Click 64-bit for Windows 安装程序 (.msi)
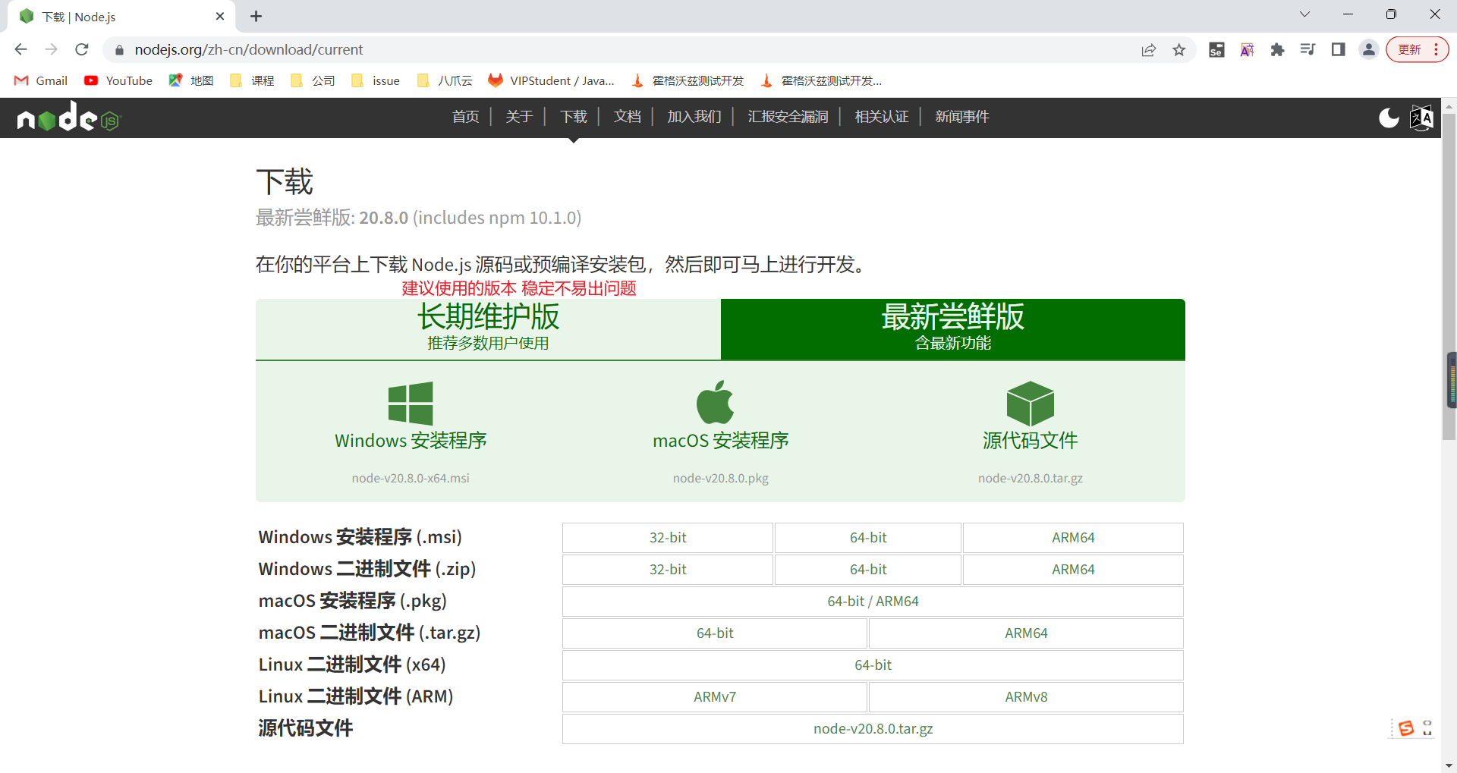Viewport: 1457px width, 773px height. point(868,538)
